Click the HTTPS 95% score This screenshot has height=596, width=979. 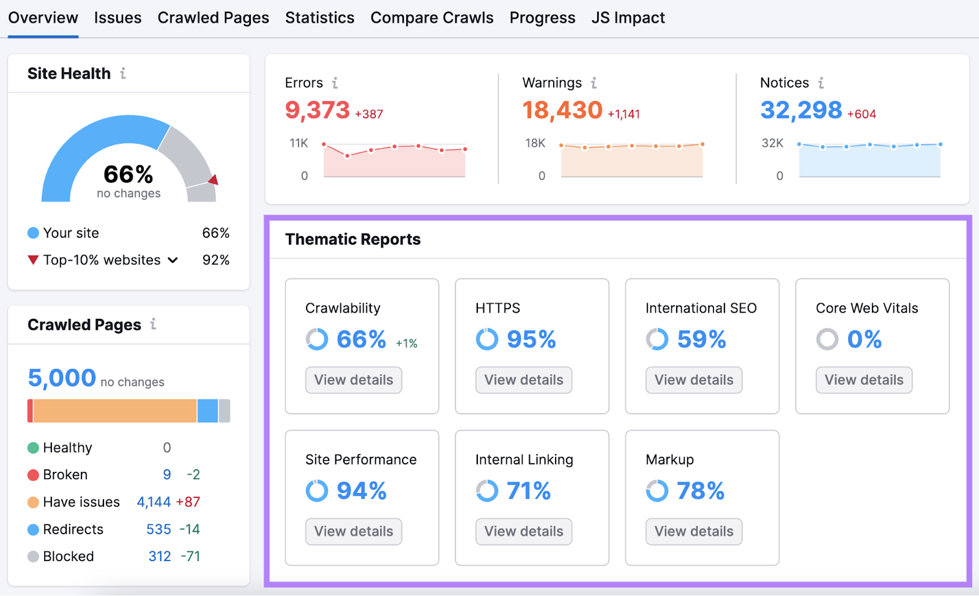[531, 339]
